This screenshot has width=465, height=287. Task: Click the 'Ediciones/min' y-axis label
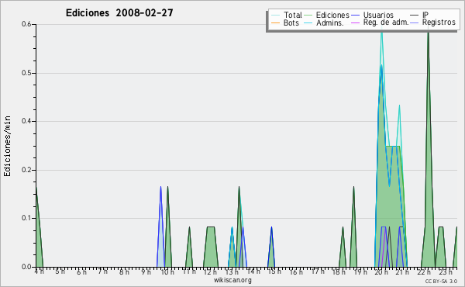(x=7, y=146)
